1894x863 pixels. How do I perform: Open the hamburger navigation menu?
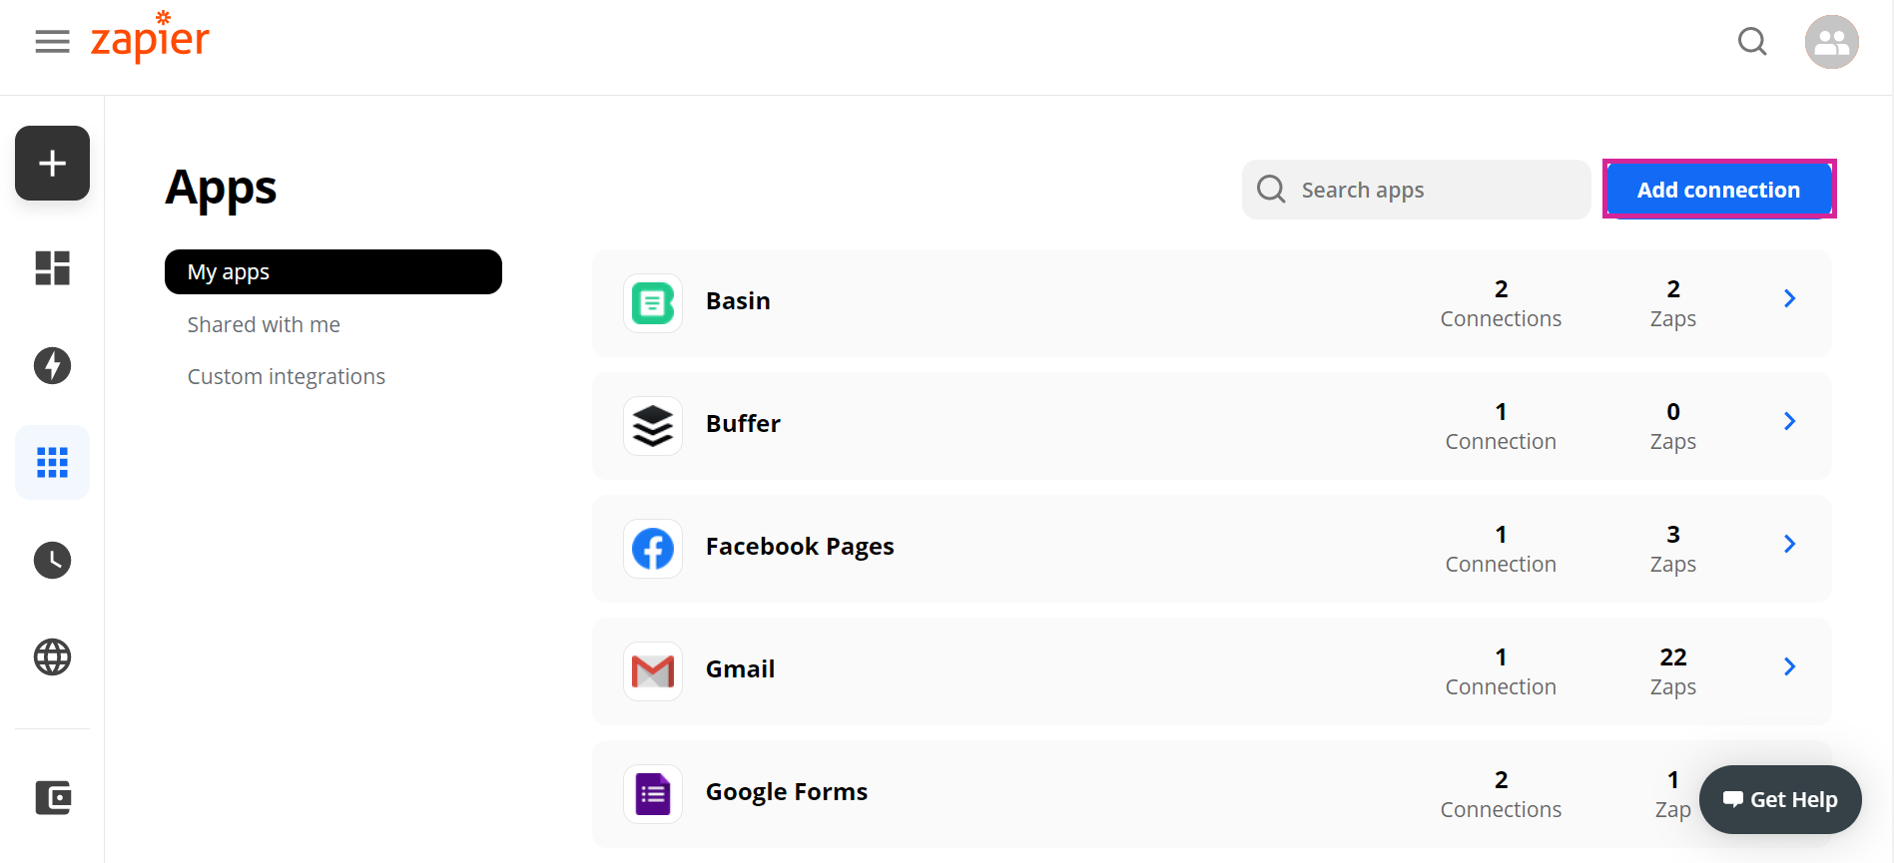pos(52,42)
